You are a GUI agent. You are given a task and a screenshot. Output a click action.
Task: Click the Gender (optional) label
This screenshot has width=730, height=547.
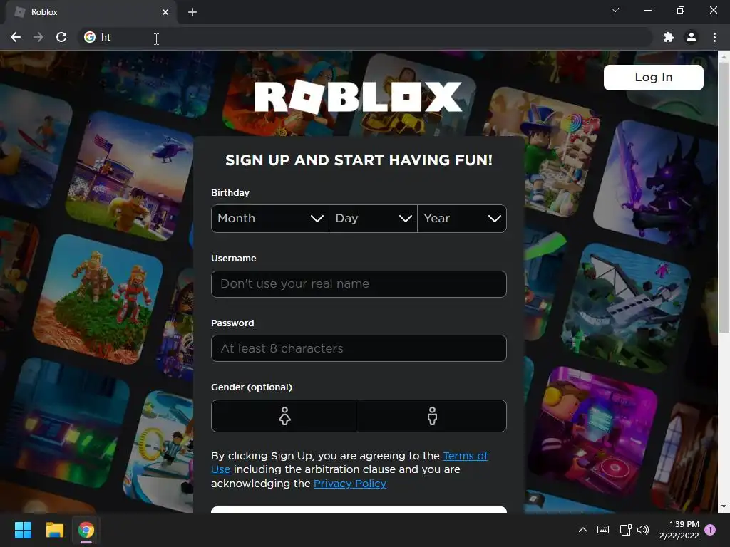tap(252, 387)
